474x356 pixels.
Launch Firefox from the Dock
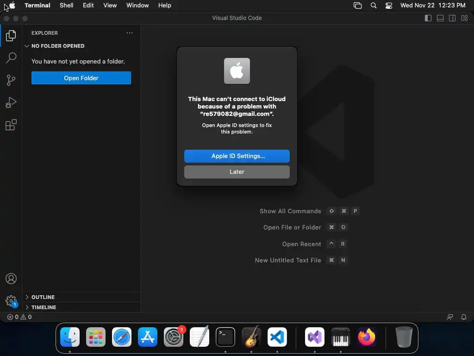[x=367, y=337]
